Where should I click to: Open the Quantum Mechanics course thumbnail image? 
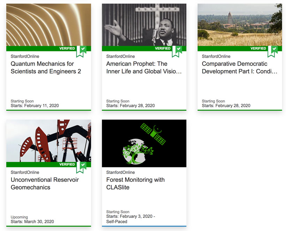tap(48, 25)
